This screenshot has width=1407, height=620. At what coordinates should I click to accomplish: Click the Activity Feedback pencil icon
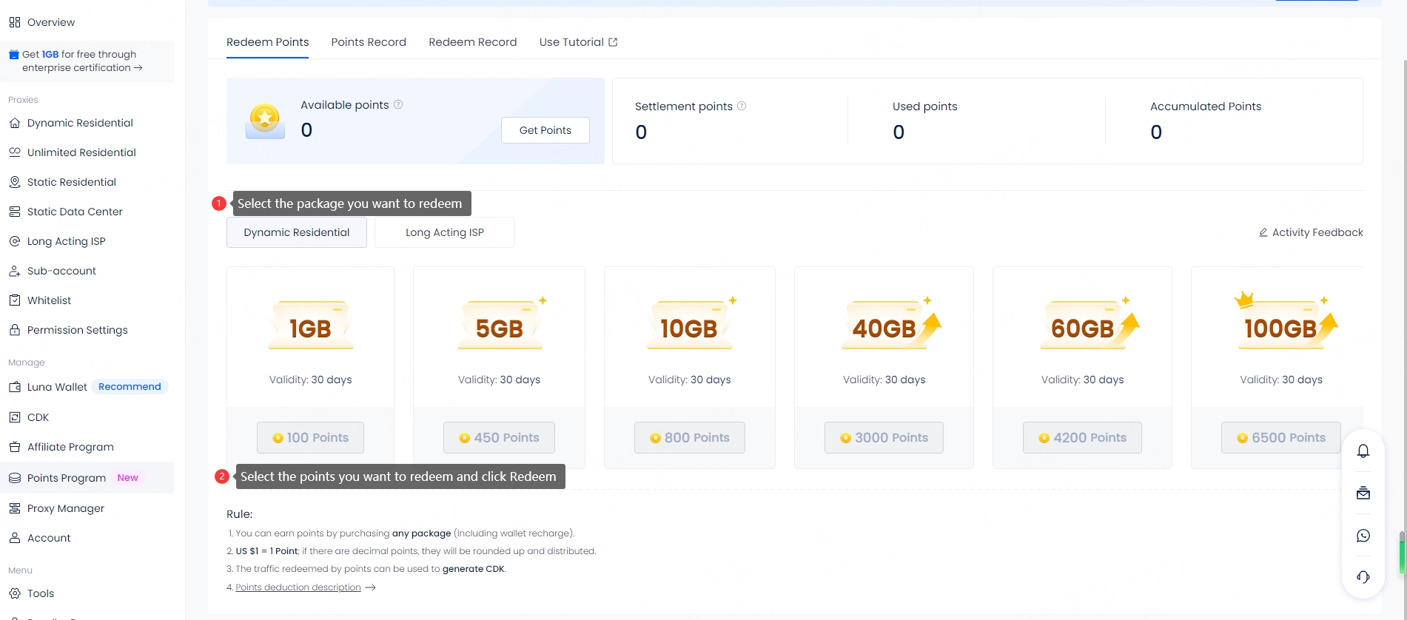1263,232
